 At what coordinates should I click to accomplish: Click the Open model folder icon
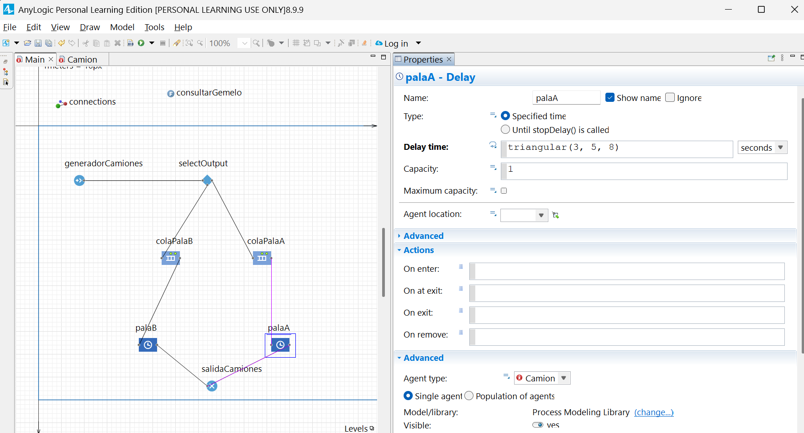[27, 43]
